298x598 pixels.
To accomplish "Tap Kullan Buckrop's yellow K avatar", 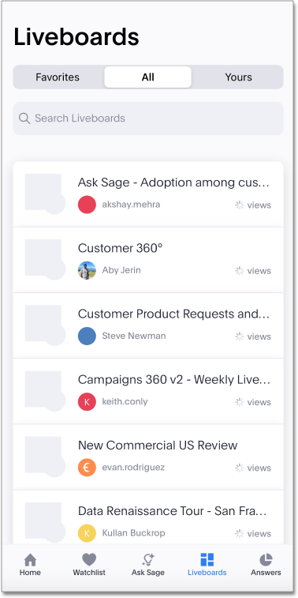I will click(x=87, y=533).
